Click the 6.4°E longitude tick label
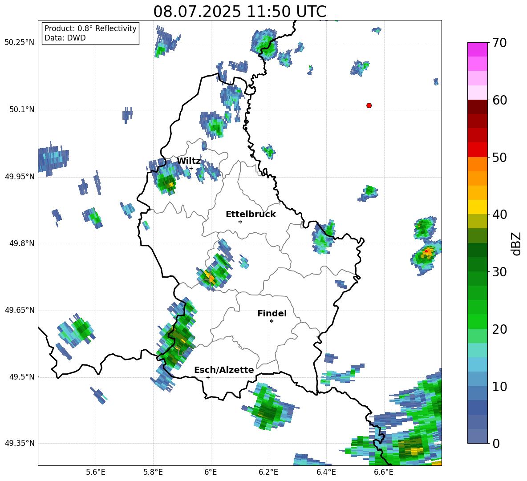The width and height of the screenshot is (527, 481). point(326,472)
